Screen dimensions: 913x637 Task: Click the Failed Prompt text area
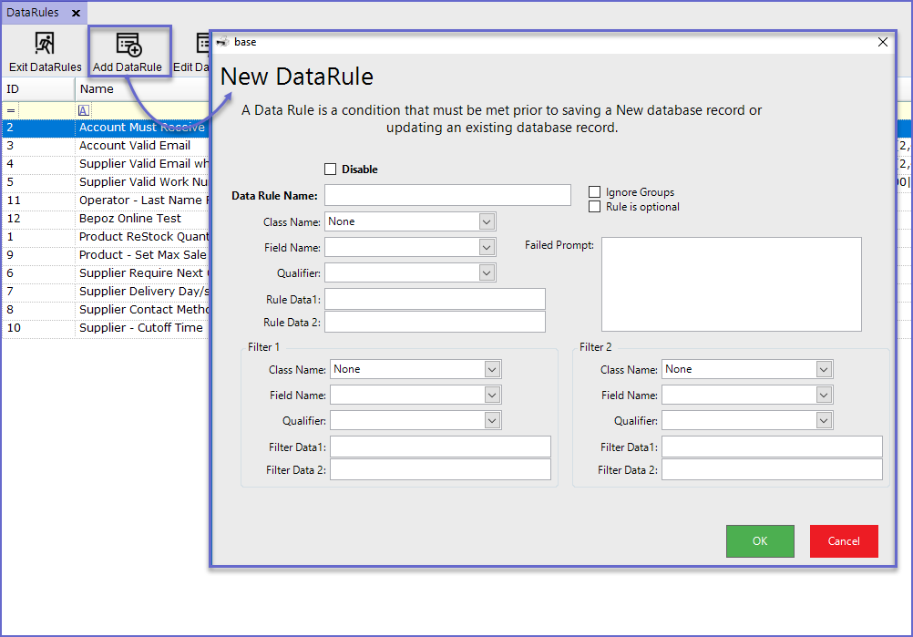click(731, 284)
